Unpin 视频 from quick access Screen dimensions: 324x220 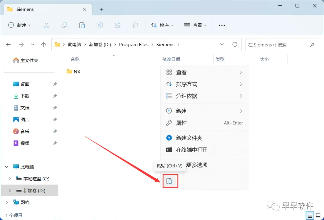tap(55, 143)
